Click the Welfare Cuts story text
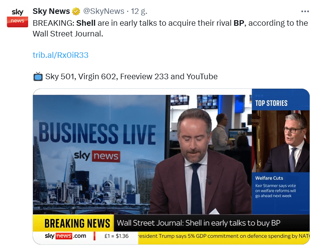The width and height of the screenshot is (316, 246). tap(275, 187)
